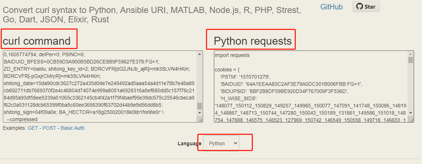Open the Language dropdown showing Python
Screen dimensions: 422x164
tap(221, 143)
